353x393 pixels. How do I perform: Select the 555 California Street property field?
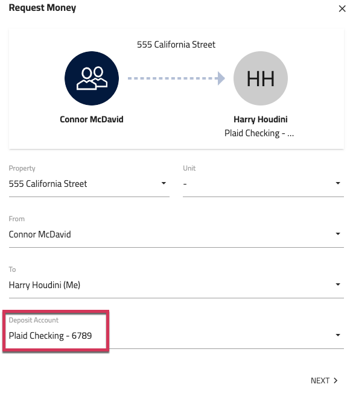(89, 184)
